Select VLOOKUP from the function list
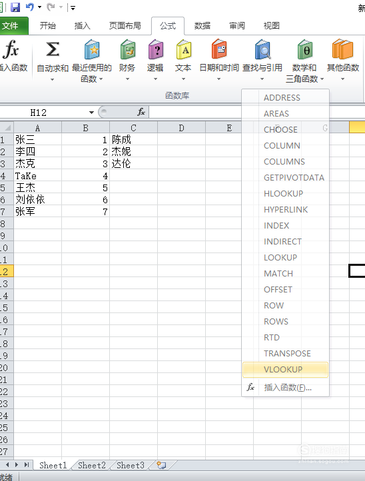The image size is (365, 481). pyautogui.click(x=285, y=370)
